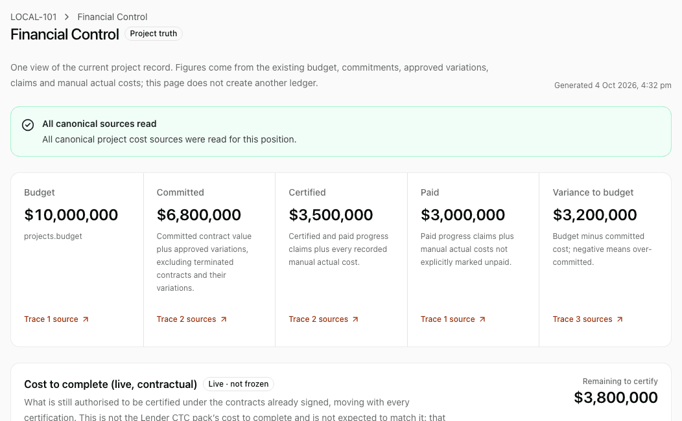Select the Budget value $10,000,000
Screen dimensions: 682x421
[x=71, y=214]
